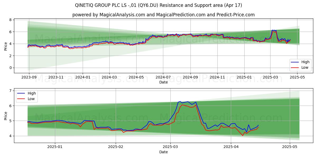The width and height of the screenshot is (317, 158).
Task: Click the lower chart y-axis value 7
Action: point(11,91)
